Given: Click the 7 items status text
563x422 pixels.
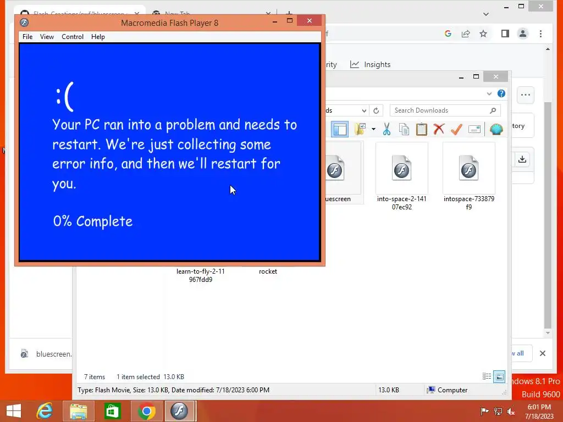Looking at the screenshot, I should (95, 377).
